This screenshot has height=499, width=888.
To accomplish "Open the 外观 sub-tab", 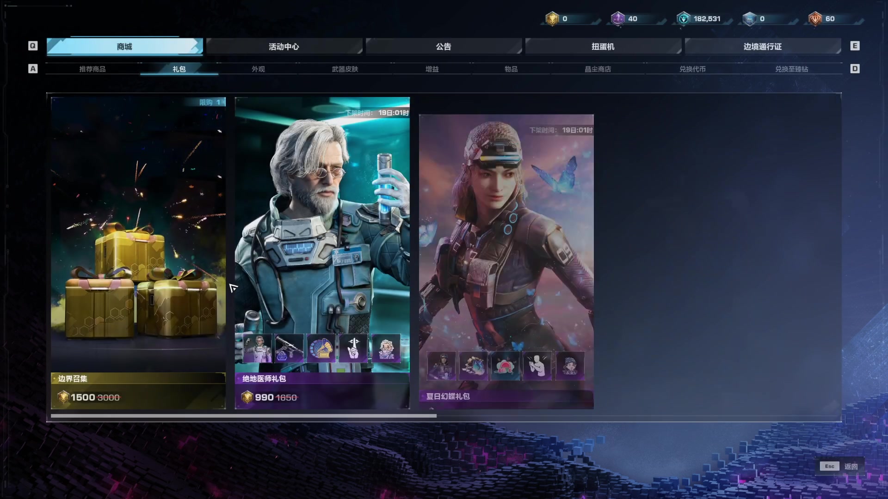I will point(258,69).
